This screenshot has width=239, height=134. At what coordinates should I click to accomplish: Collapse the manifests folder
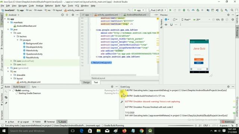click(x=8, y=22)
